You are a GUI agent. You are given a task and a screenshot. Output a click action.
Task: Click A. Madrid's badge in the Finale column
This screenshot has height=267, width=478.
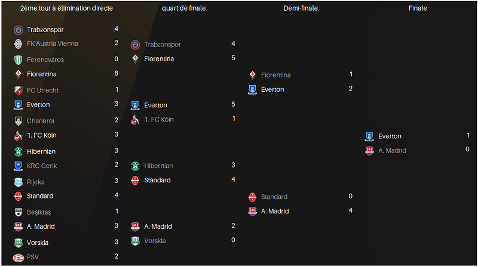[x=369, y=151]
